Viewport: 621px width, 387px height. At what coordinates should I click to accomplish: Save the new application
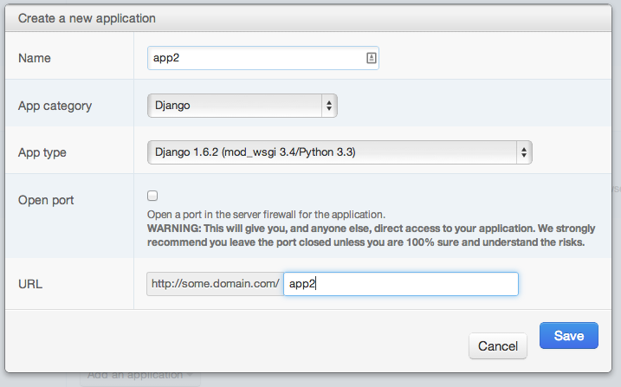pos(567,336)
